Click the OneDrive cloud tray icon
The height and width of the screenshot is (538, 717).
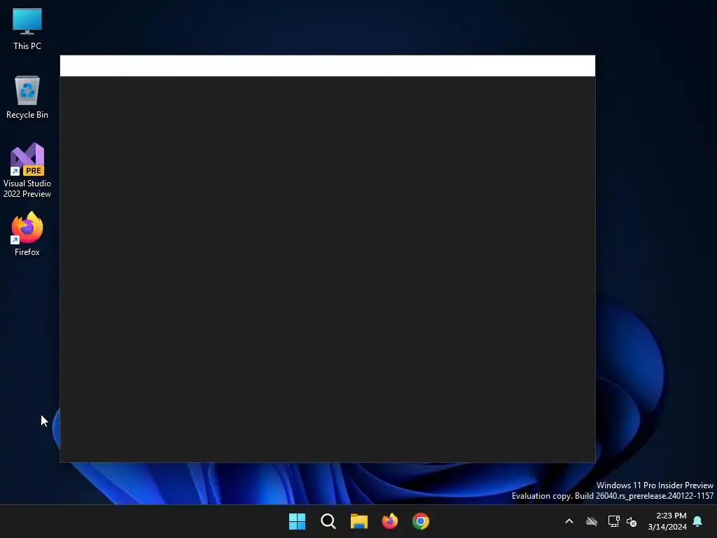592,521
